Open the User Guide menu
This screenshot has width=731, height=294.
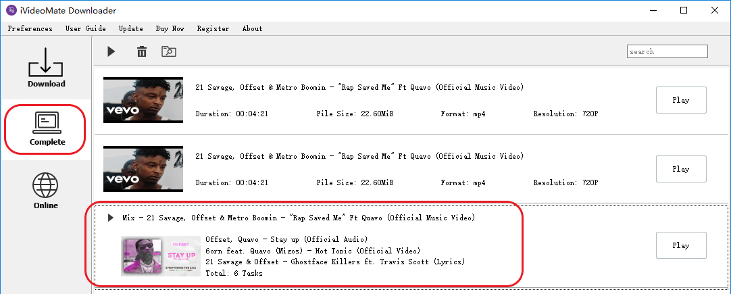(x=86, y=28)
